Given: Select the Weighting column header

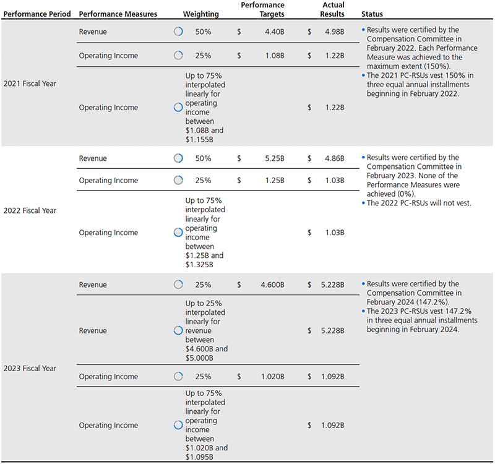Looking at the screenshot, I should pos(199,14).
